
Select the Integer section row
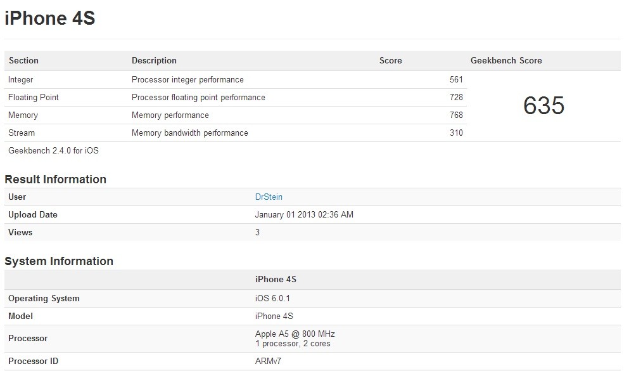tap(21, 80)
